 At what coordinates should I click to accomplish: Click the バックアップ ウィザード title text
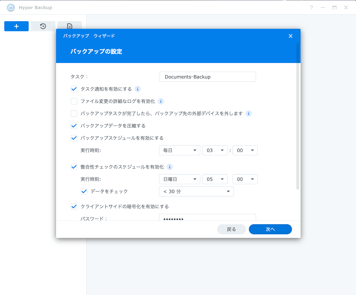point(89,36)
